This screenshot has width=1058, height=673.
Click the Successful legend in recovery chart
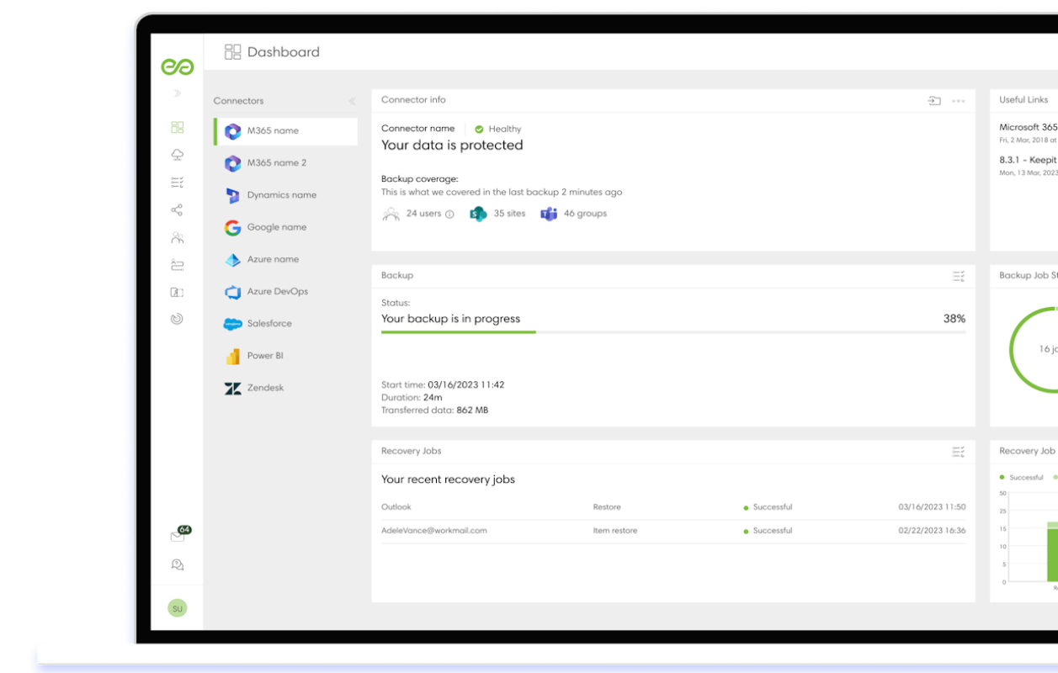[x=1021, y=478]
